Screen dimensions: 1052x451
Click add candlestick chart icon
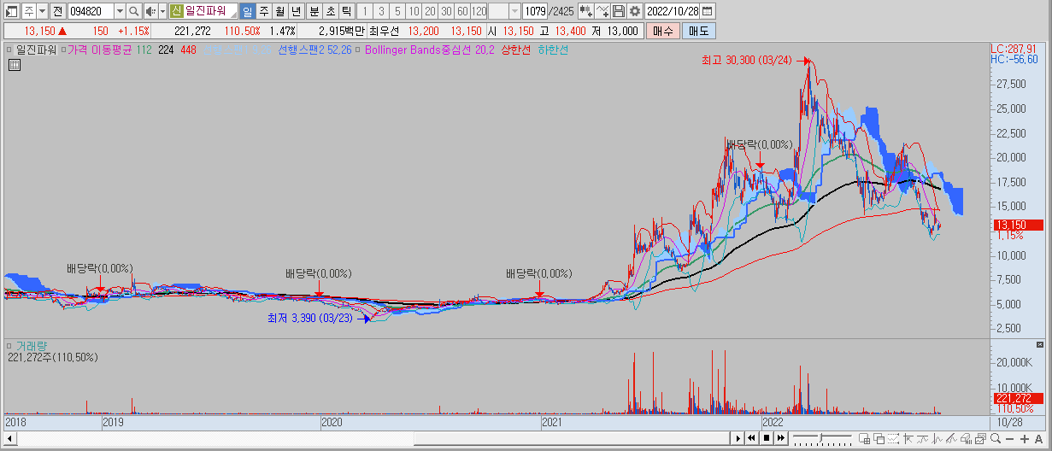click(586, 11)
